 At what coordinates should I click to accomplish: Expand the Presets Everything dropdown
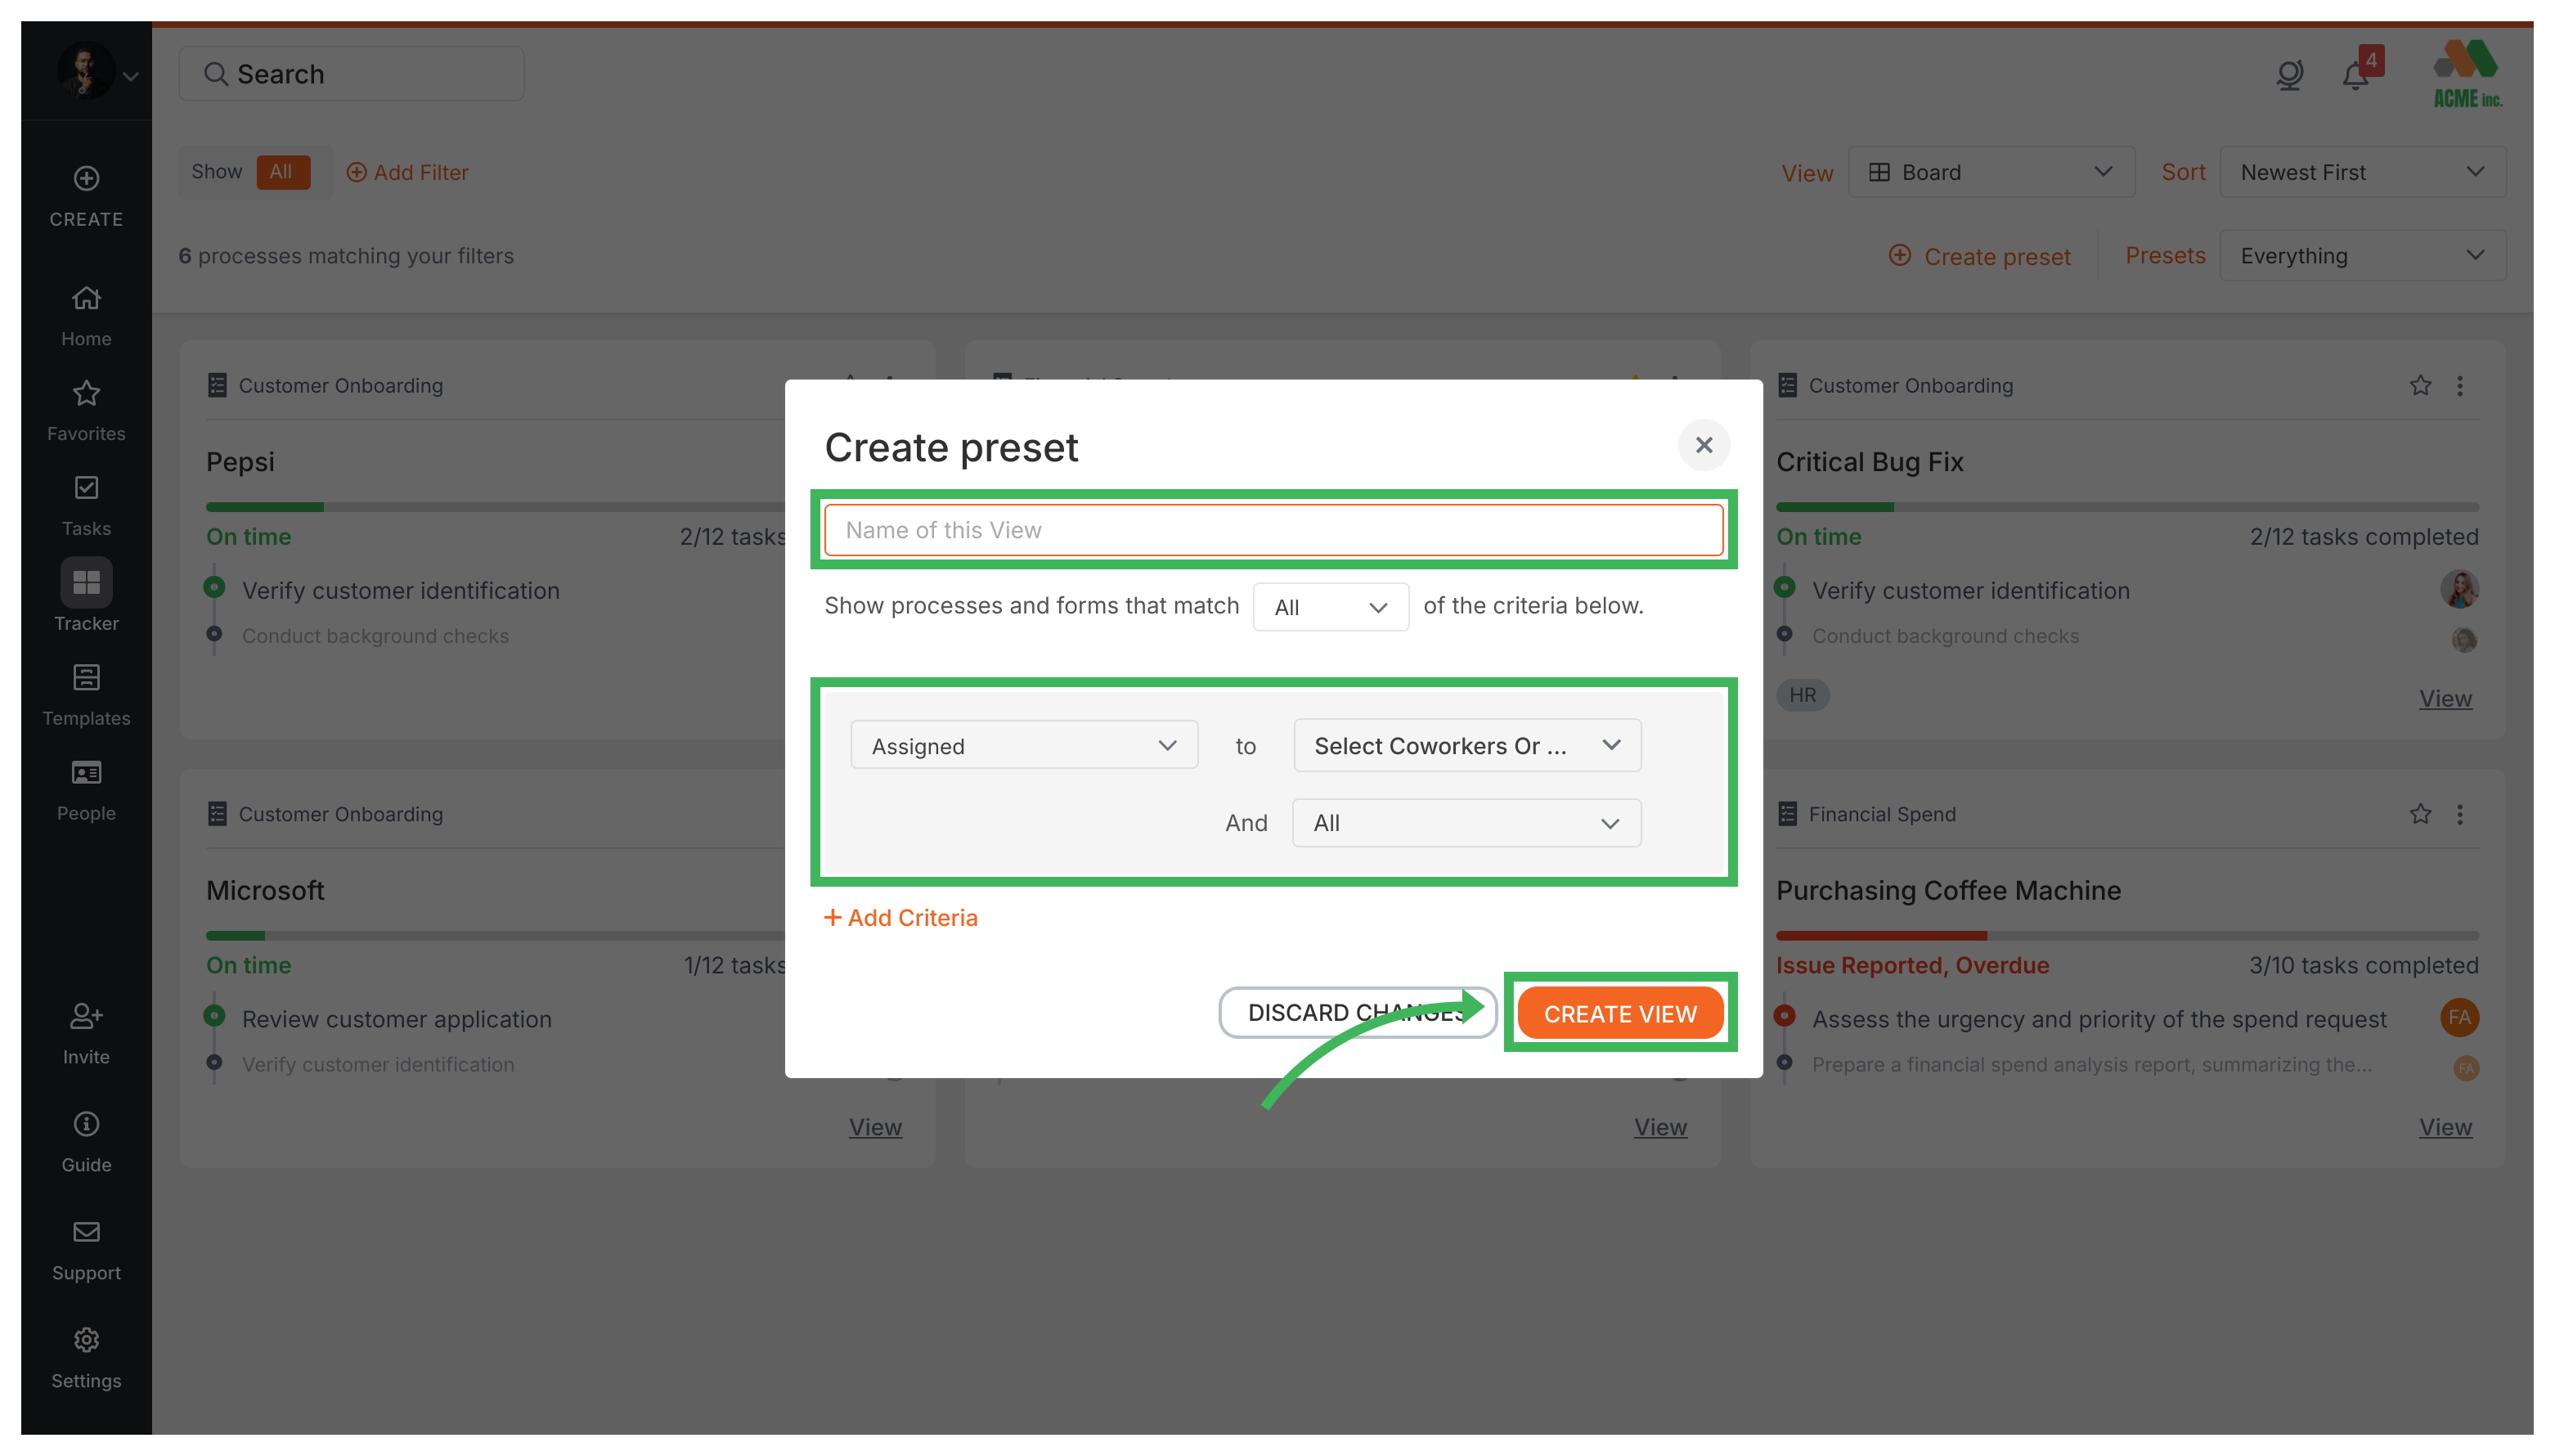click(x=2363, y=255)
